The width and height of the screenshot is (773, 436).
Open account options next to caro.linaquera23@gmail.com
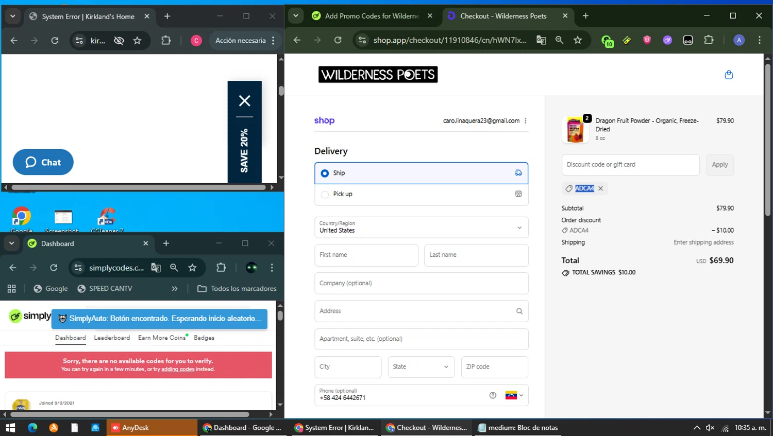pyautogui.click(x=526, y=121)
